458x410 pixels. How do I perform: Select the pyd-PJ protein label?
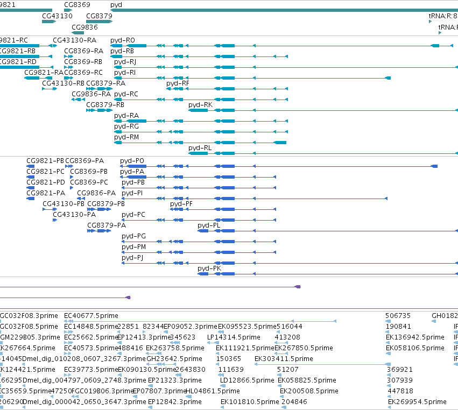point(132,258)
